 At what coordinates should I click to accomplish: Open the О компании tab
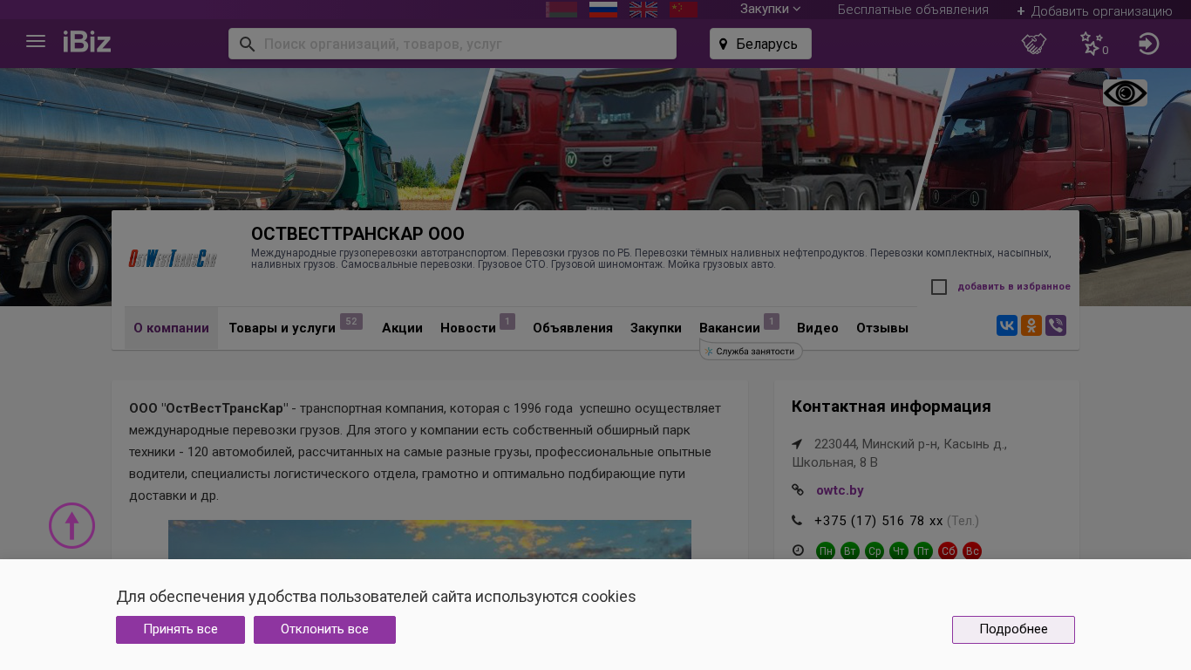tap(171, 328)
